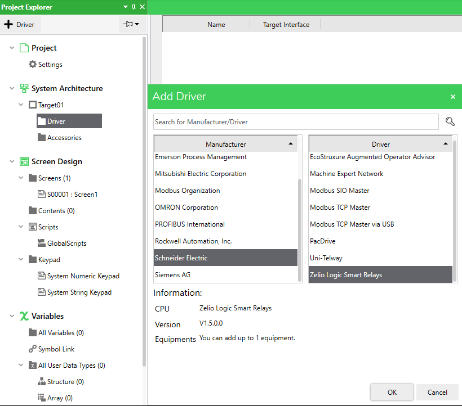
Task: Open the pin options dropdown in Project Explorer toolbar
Action: click(x=131, y=24)
